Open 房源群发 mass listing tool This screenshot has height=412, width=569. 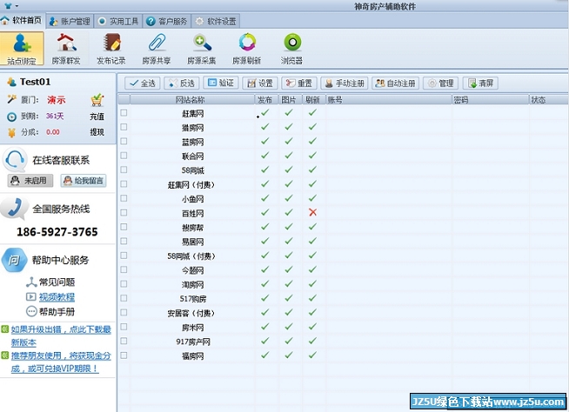coord(65,44)
